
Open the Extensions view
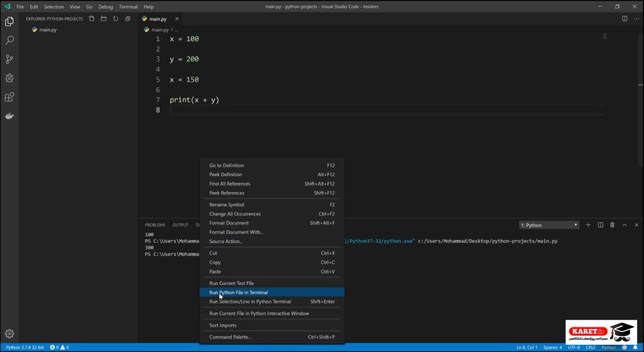click(10, 97)
